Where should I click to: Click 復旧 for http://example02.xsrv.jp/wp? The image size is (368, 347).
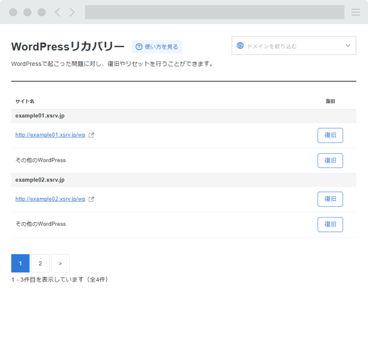[330, 199]
